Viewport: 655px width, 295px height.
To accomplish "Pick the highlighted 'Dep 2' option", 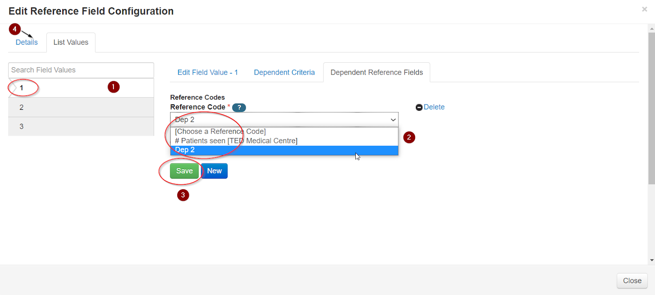I will (x=284, y=150).
